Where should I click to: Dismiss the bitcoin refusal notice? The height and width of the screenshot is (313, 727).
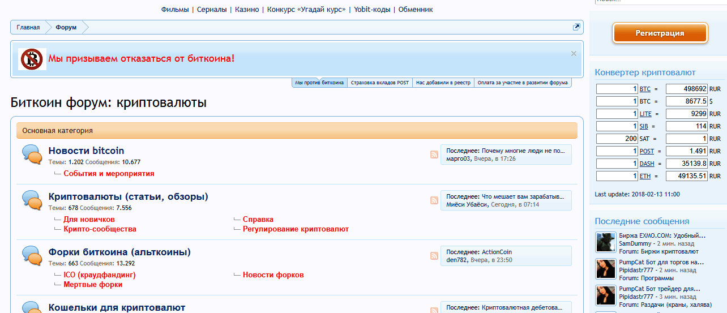pyautogui.click(x=574, y=53)
